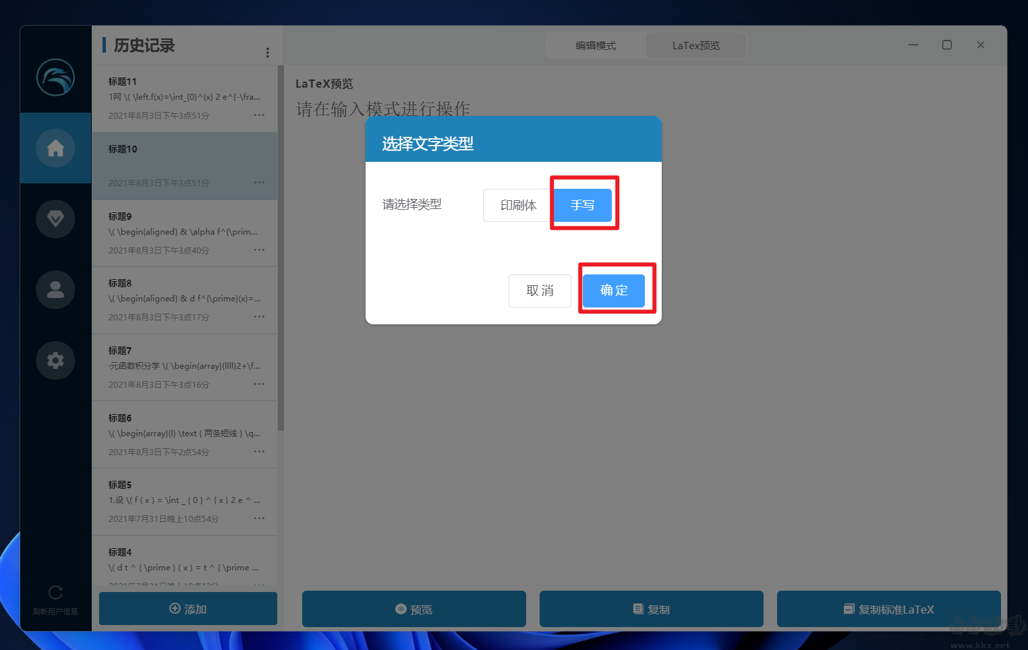Confirm the selection with 确定

(x=614, y=291)
